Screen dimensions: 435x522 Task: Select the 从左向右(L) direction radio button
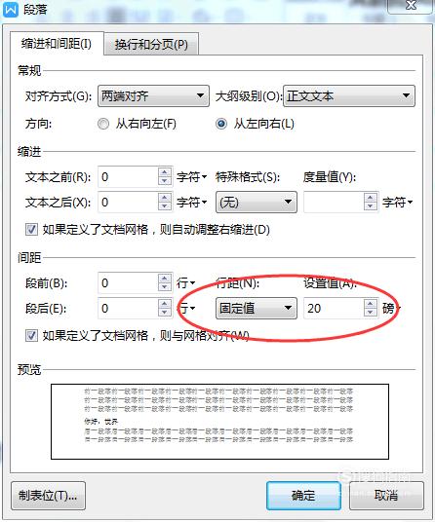[221, 124]
